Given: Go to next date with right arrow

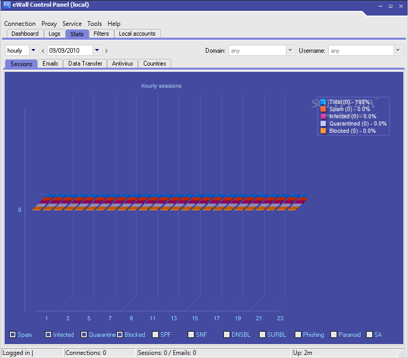Looking at the screenshot, I should 106,51.
